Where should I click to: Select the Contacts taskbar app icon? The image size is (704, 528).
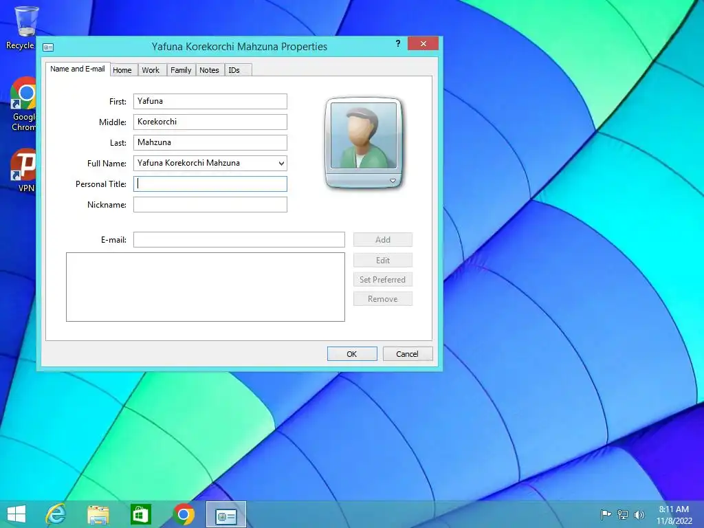click(x=225, y=514)
